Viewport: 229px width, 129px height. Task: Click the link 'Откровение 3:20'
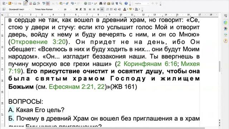(x=38, y=42)
